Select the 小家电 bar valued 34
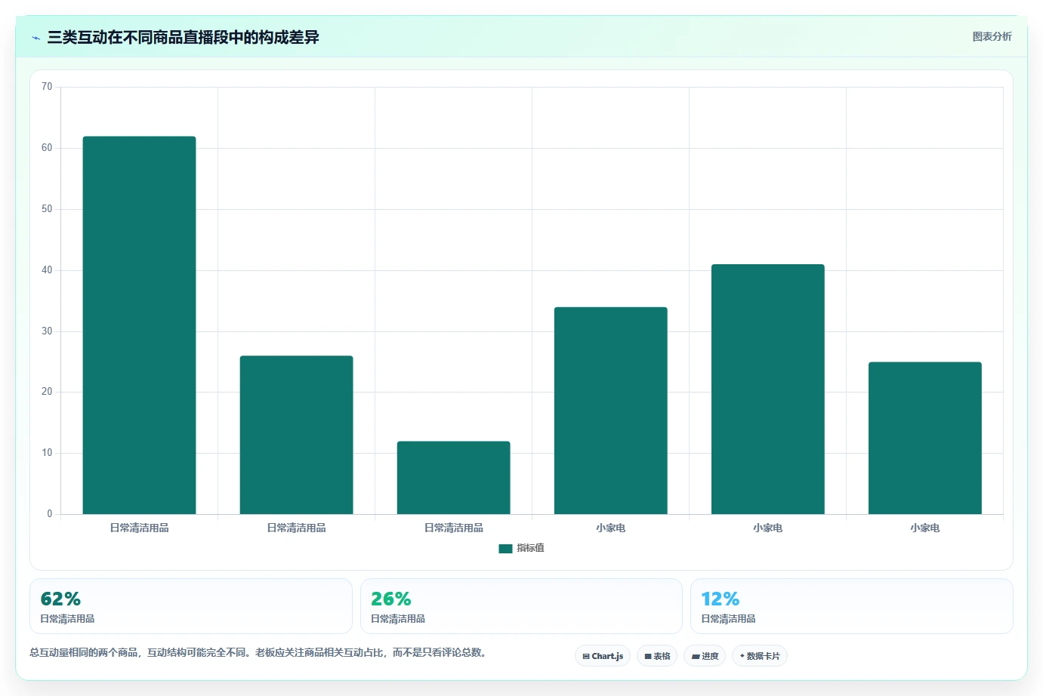 610,411
